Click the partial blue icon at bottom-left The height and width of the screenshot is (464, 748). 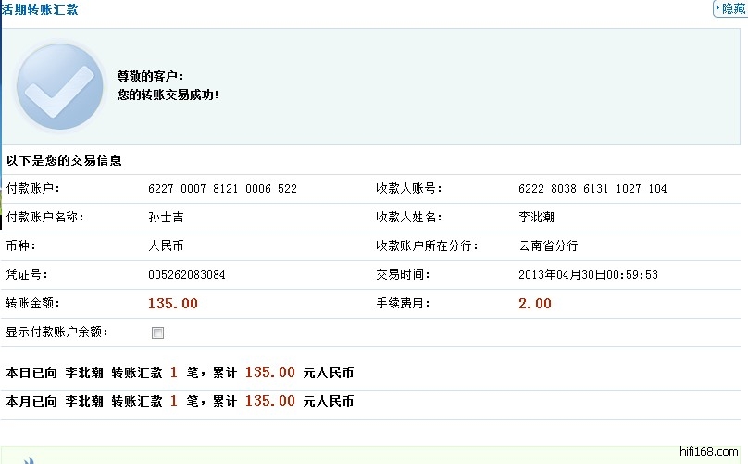coord(28,459)
